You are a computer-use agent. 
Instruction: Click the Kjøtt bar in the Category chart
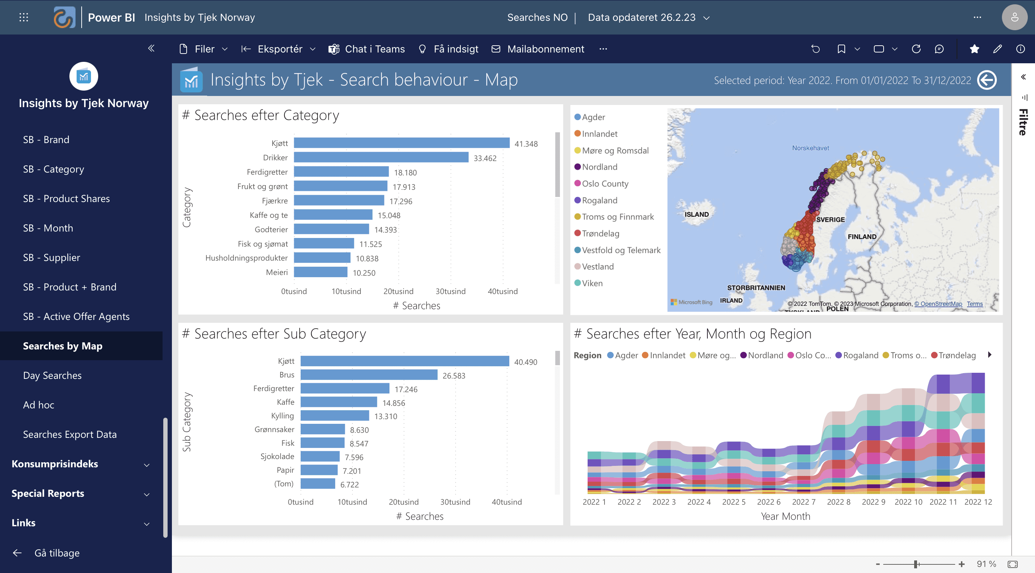pos(401,143)
